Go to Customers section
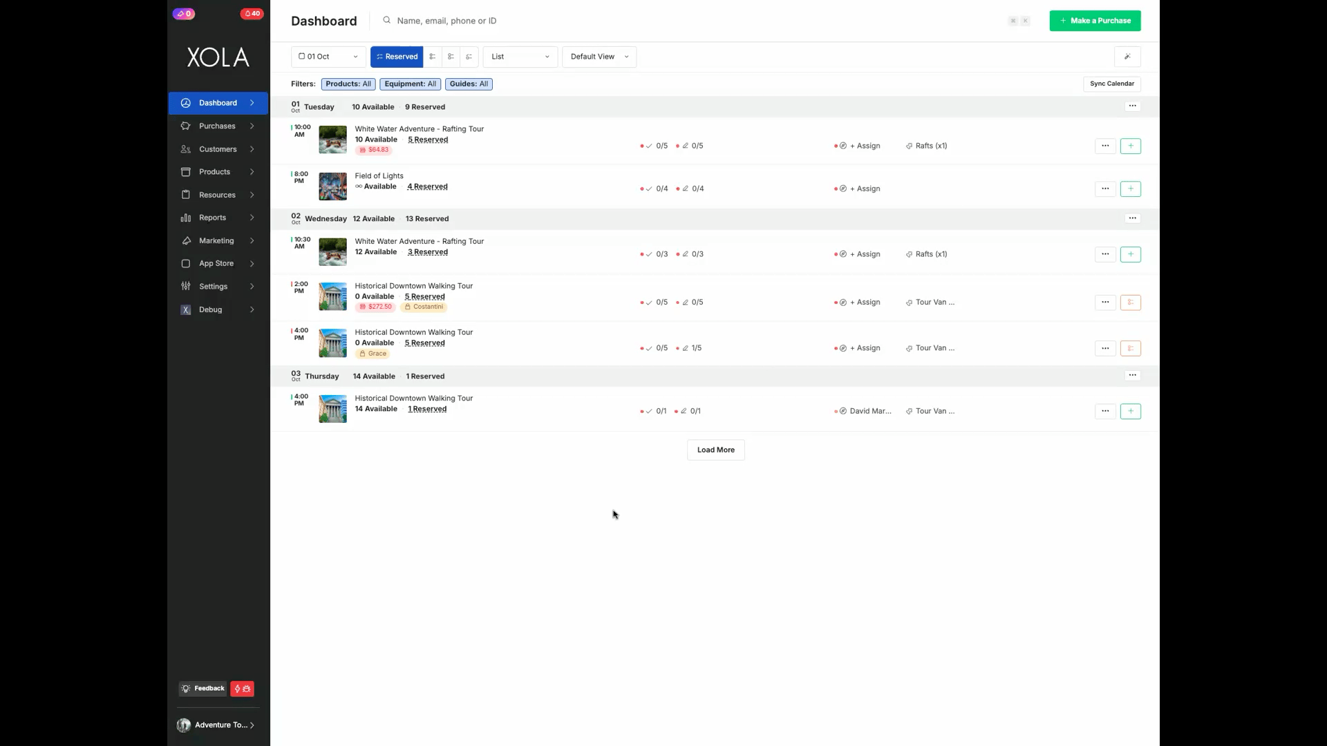1327x746 pixels. tap(218, 149)
